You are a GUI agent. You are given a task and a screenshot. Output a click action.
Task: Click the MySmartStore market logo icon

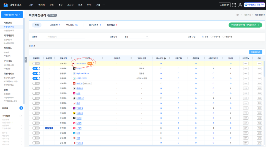pos(74,73)
